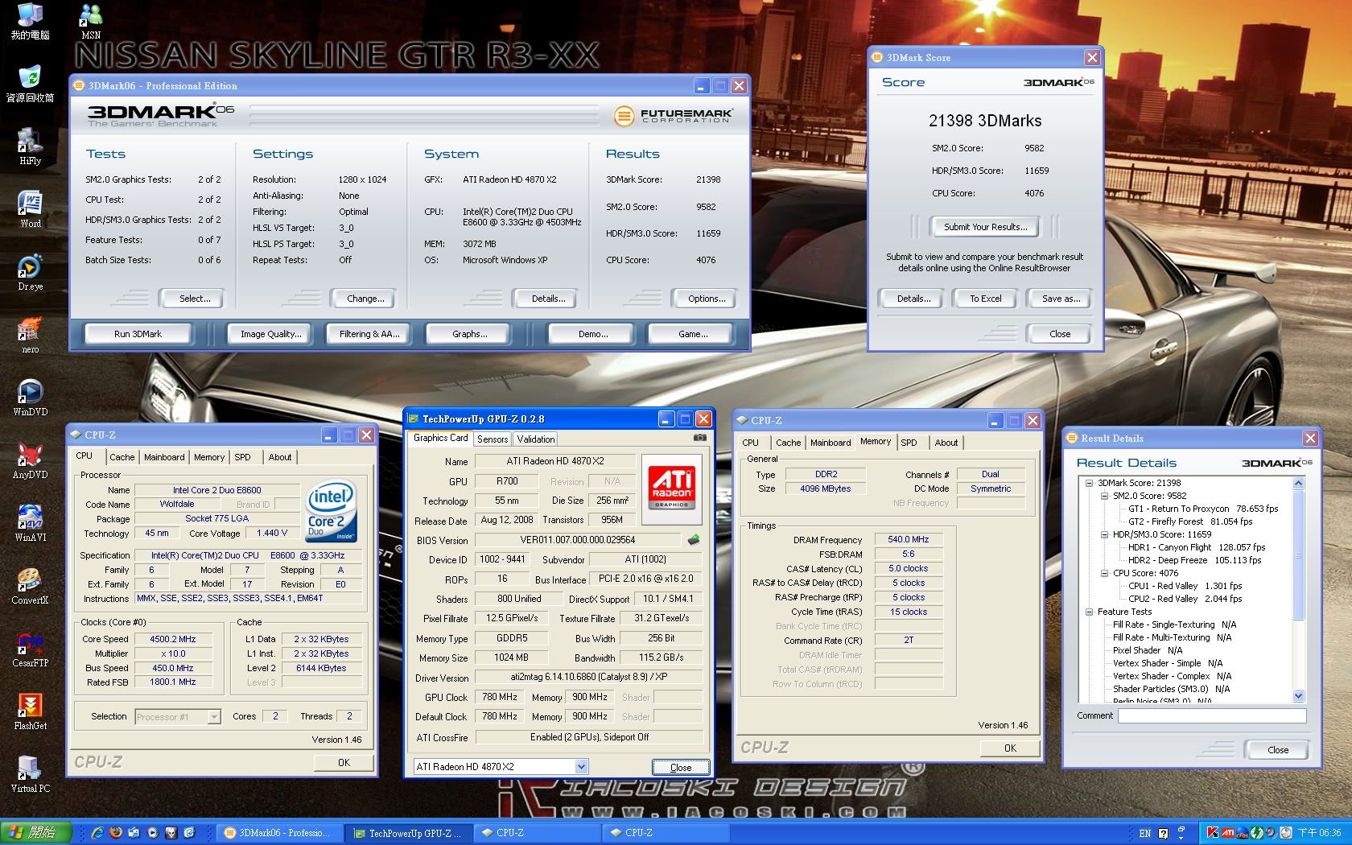Open About tab in right CPU-Z window

tap(946, 443)
